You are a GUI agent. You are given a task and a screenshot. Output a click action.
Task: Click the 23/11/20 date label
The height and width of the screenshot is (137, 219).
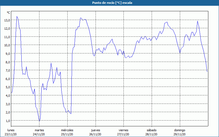click(11, 134)
